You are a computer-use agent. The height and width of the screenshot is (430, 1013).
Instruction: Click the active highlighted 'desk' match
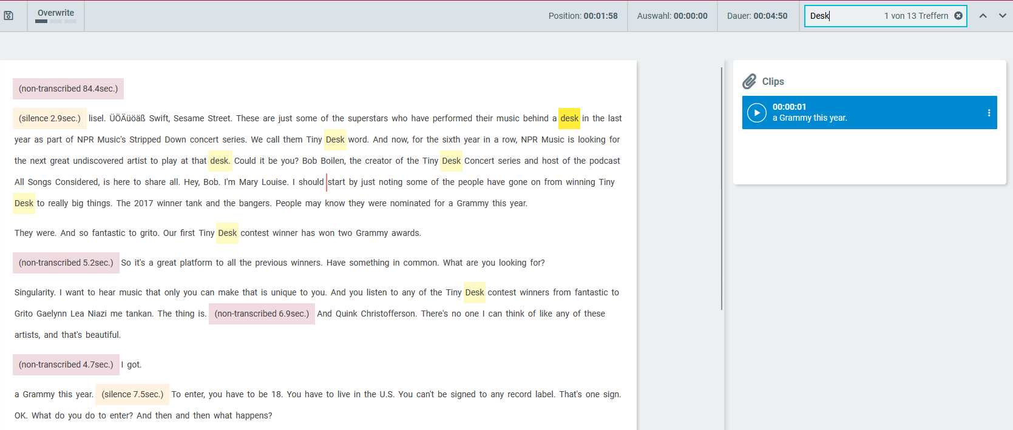[569, 118]
